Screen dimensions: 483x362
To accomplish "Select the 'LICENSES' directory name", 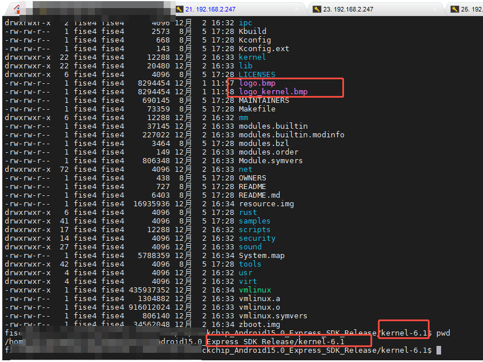I will pyautogui.click(x=257, y=75).
